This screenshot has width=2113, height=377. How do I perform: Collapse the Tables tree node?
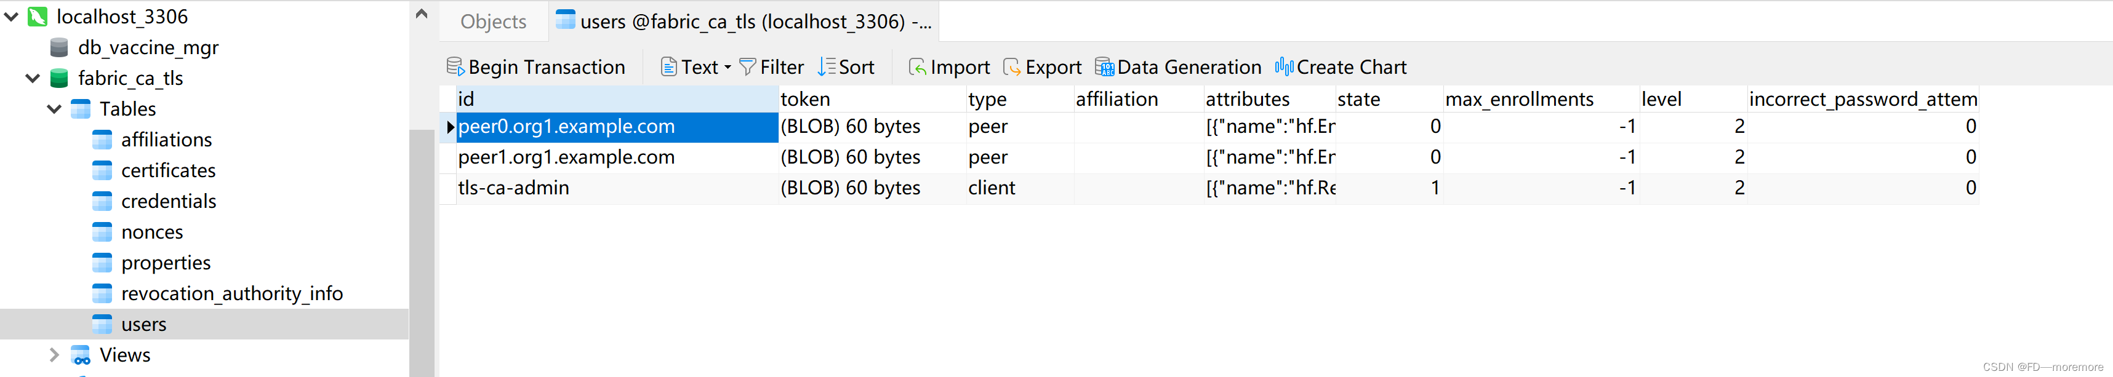tap(54, 109)
